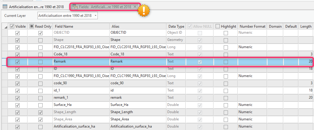Enable Read Only for the remark_1 field
The image size is (314, 130).
tap(40, 98)
